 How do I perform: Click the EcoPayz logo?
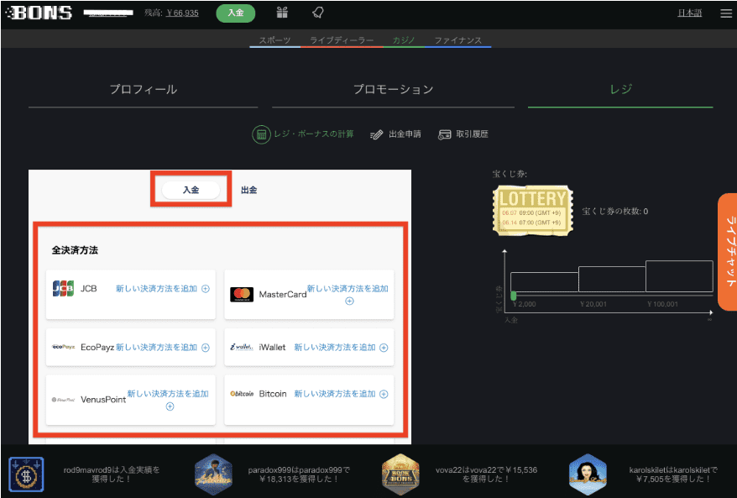tap(64, 347)
